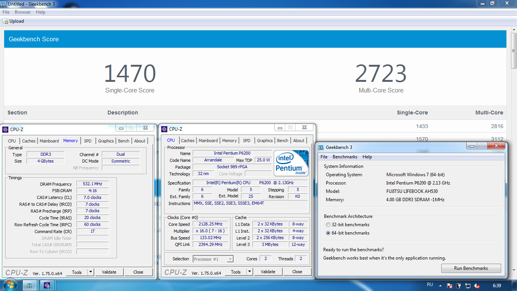
Task: Click power plug tray icon
Action: [459, 286]
